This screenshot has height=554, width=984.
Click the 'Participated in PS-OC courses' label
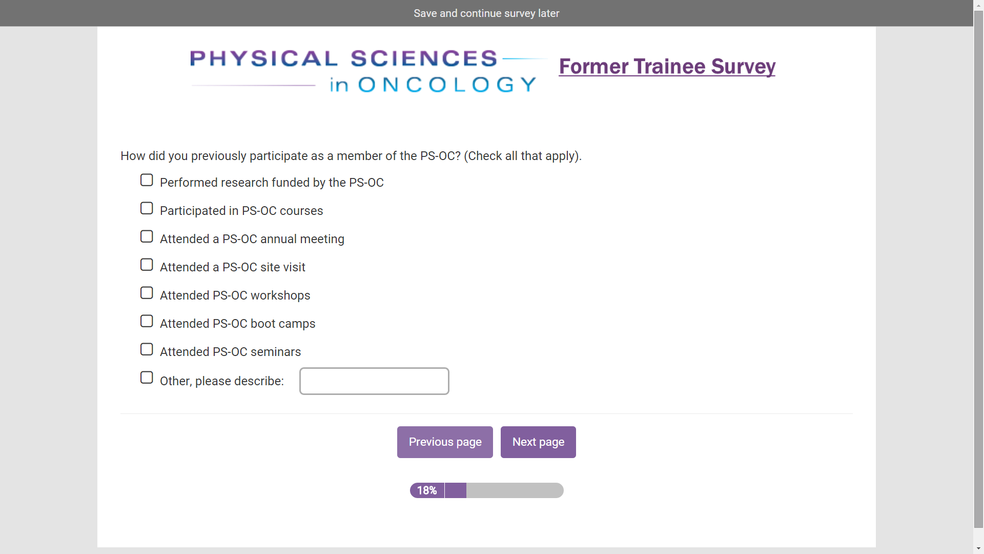[x=241, y=211]
